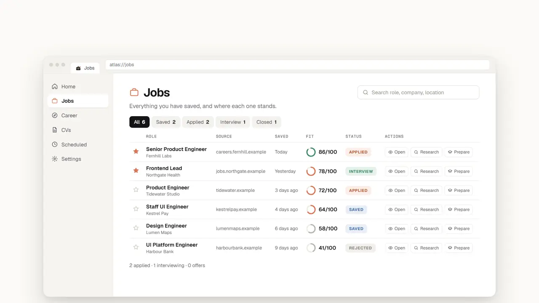Click the fit ring for Staff UI Engineer
The height and width of the screenshot is (303, 539).
(311, 210)
